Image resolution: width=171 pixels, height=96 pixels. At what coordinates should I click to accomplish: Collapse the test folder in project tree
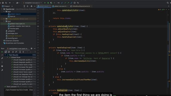click(4, 21)
